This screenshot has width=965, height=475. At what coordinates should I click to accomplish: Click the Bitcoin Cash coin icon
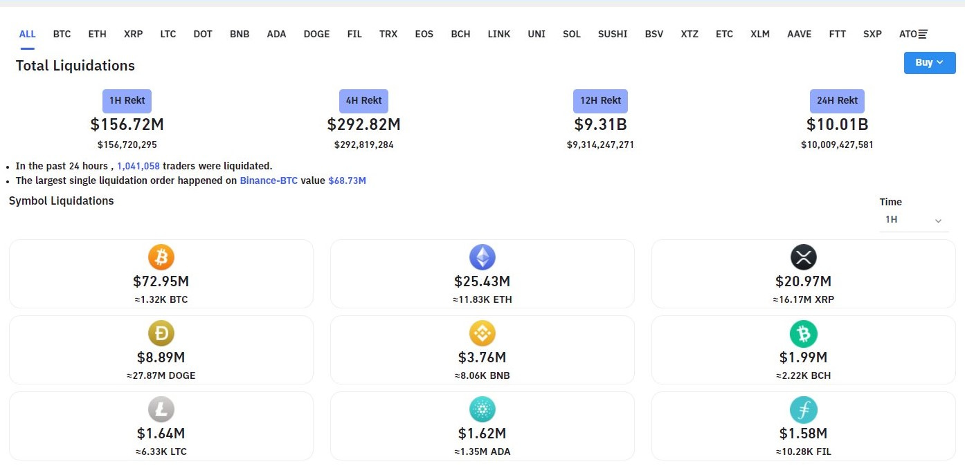tap(804, 334)
